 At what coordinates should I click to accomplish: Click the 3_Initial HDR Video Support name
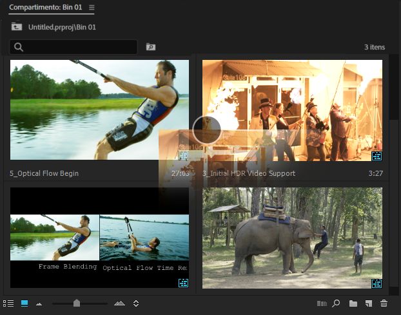click(249, 173)
